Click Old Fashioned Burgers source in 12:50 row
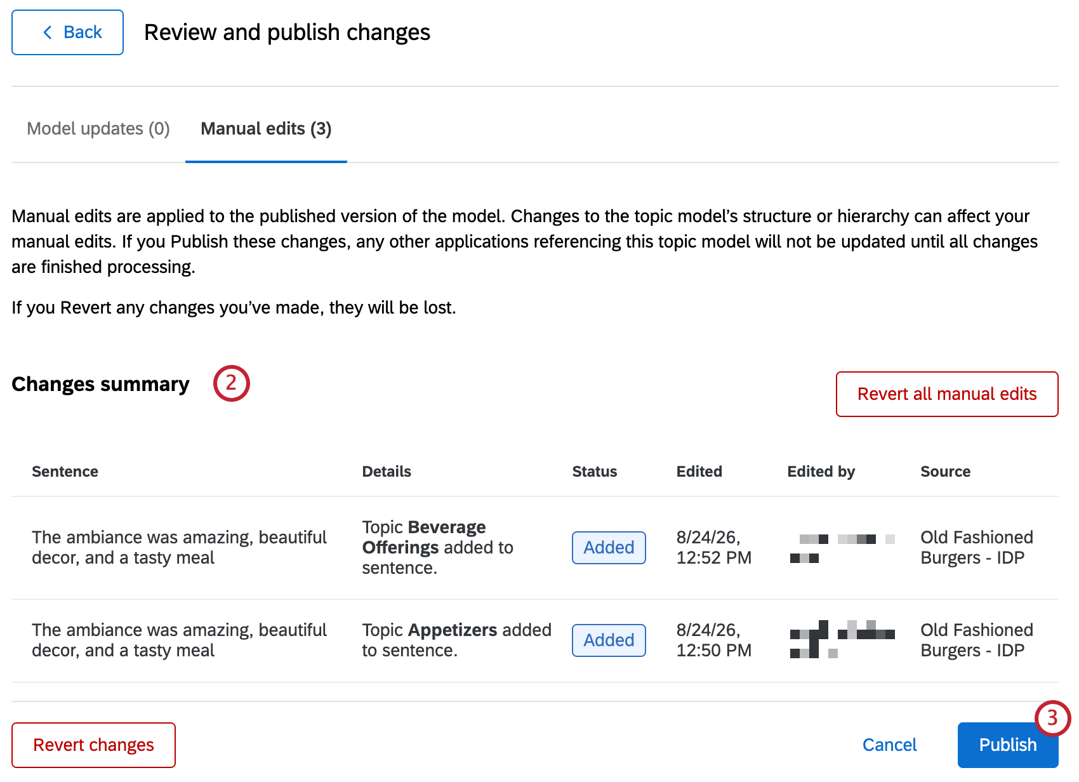Screen dimensions: 1079x782 pyautogui.click(x=977, y=640)
